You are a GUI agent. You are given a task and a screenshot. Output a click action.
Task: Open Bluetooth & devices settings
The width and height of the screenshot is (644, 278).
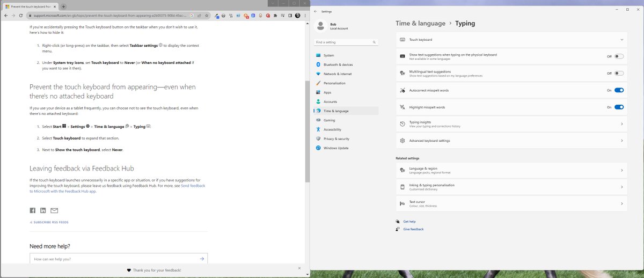[346, 64]
